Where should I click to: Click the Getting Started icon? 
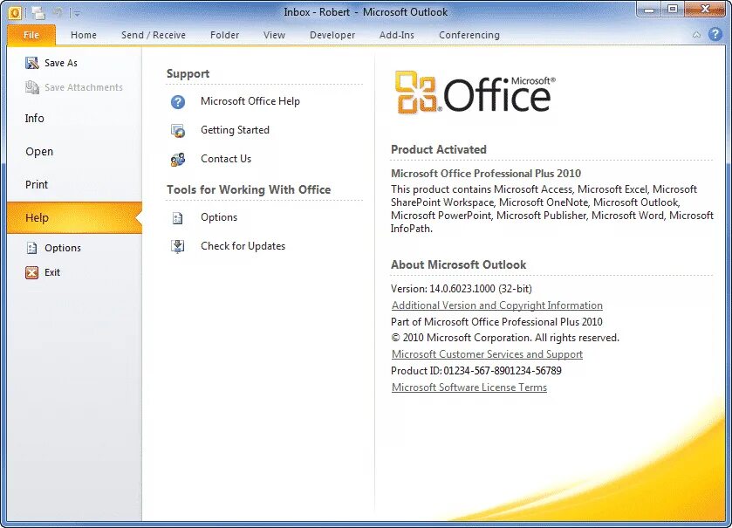[178, 131]
